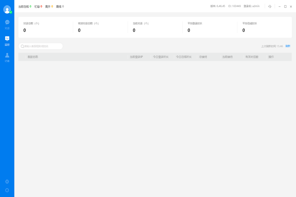
Task: Click 上次刷新时间 15:46 text
Action: pyautogui.click(x=272, y=46)
